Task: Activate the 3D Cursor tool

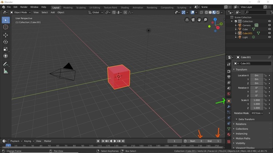Action: pos(5,27)
